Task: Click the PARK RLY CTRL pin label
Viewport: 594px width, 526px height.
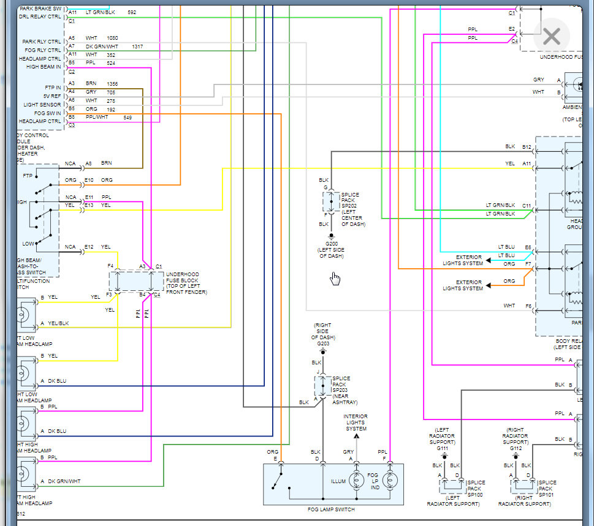Action: 41,42
